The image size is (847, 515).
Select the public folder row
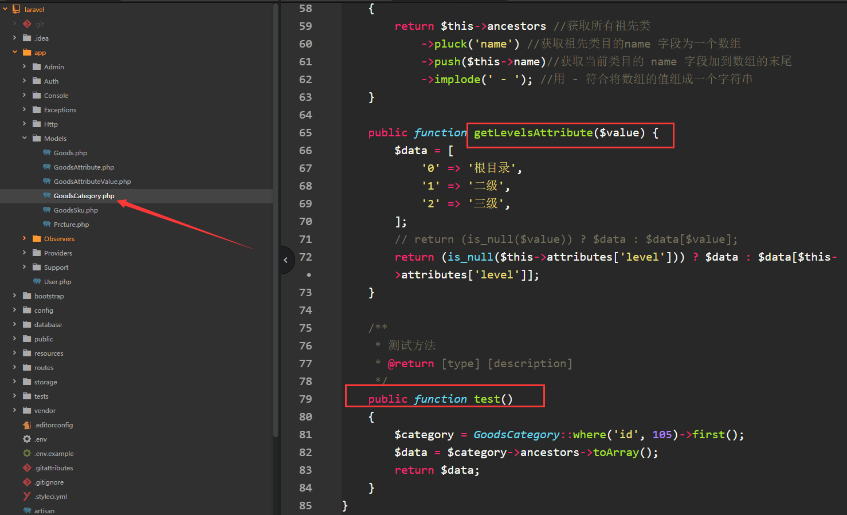pyautogui.click(x=136, y=339)
